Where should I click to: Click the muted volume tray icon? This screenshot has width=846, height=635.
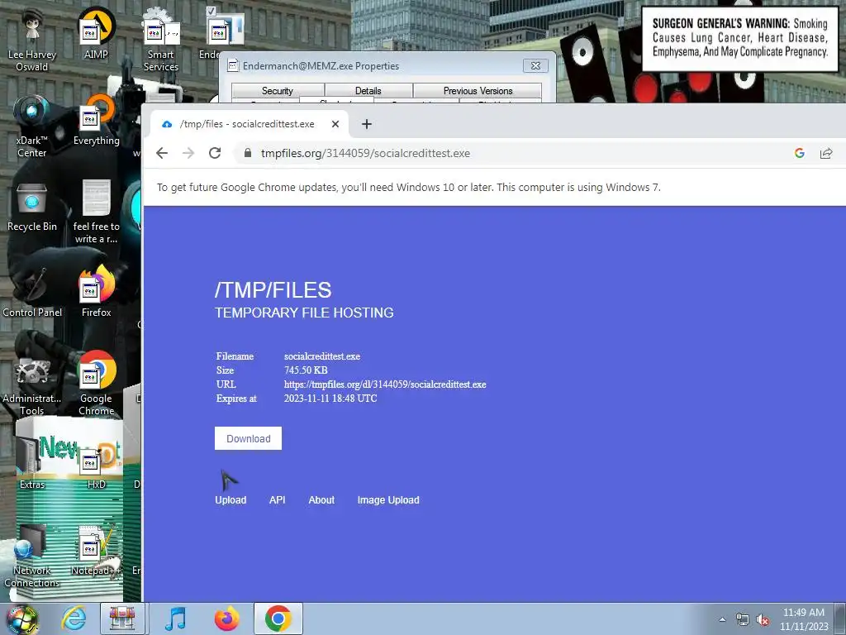(x=763, y=620)
